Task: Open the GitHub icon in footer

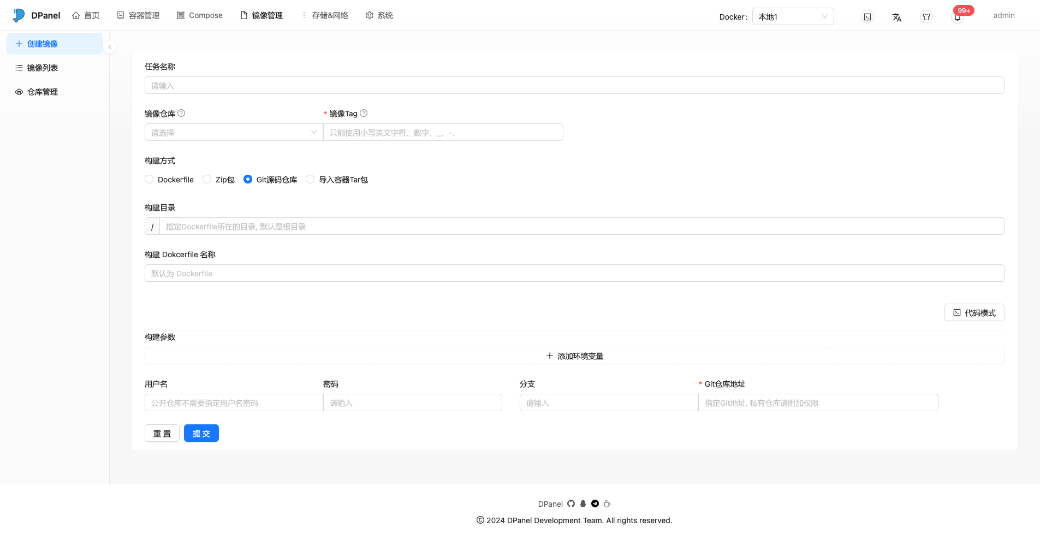Action: click(571, 504)
